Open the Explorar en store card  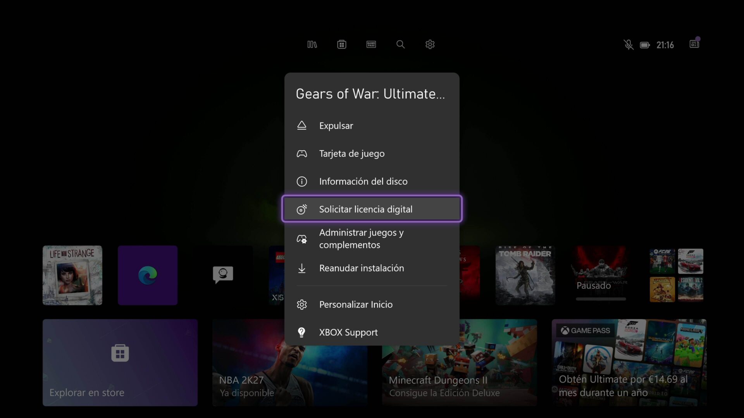click(x=120, y=363)
